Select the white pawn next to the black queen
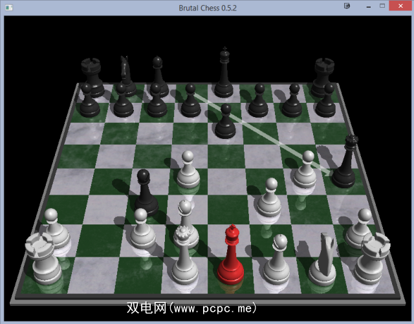This screenshot has width=414, height=324. [x=305, y=170]
